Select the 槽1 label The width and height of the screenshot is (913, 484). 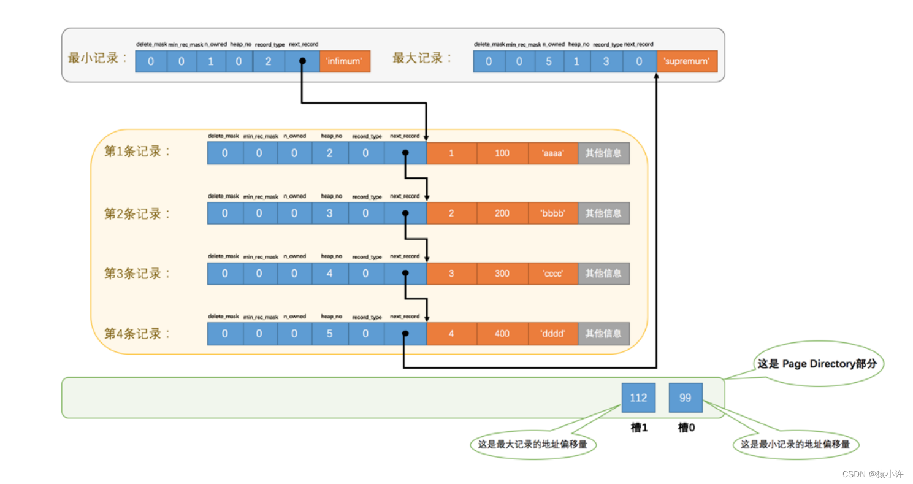639,428
